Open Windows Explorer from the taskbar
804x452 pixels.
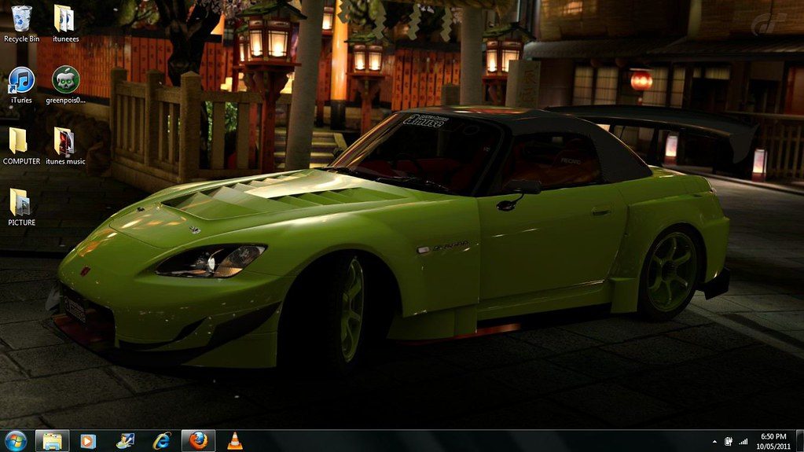(53, 441)
